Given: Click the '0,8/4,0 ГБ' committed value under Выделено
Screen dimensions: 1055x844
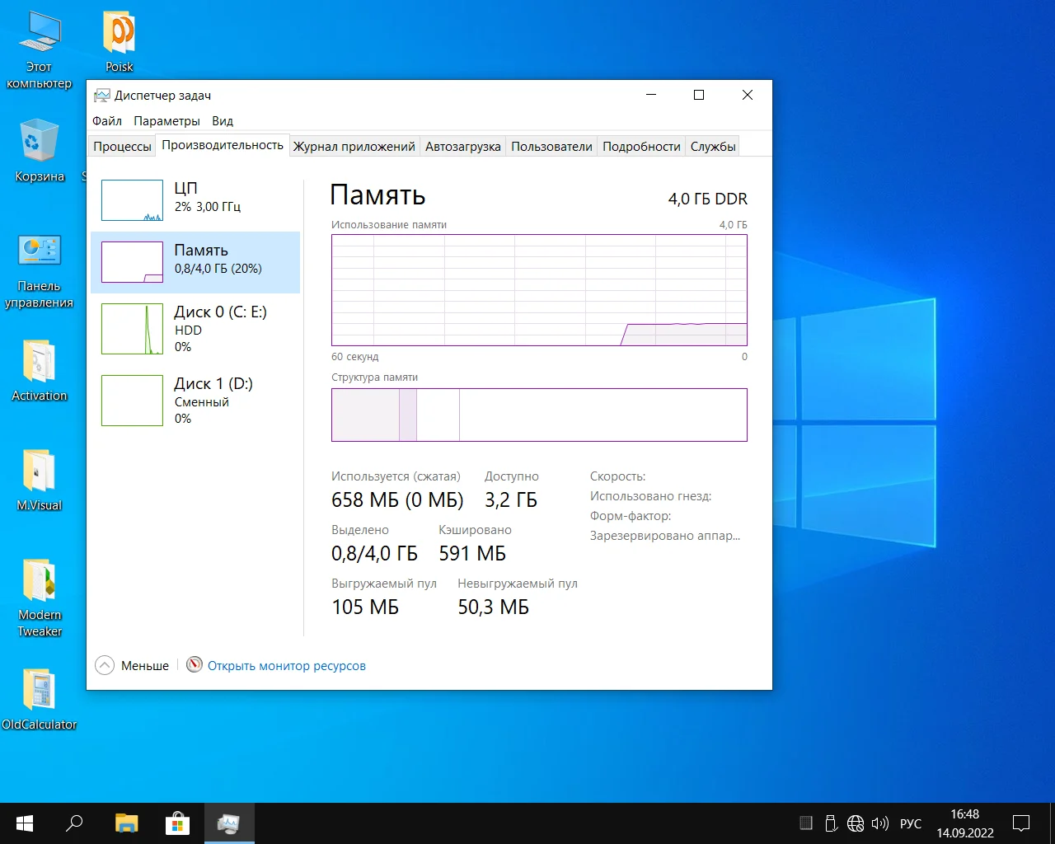Looking at the screenshot, I should pyautogui.click(x=374, y=553).
